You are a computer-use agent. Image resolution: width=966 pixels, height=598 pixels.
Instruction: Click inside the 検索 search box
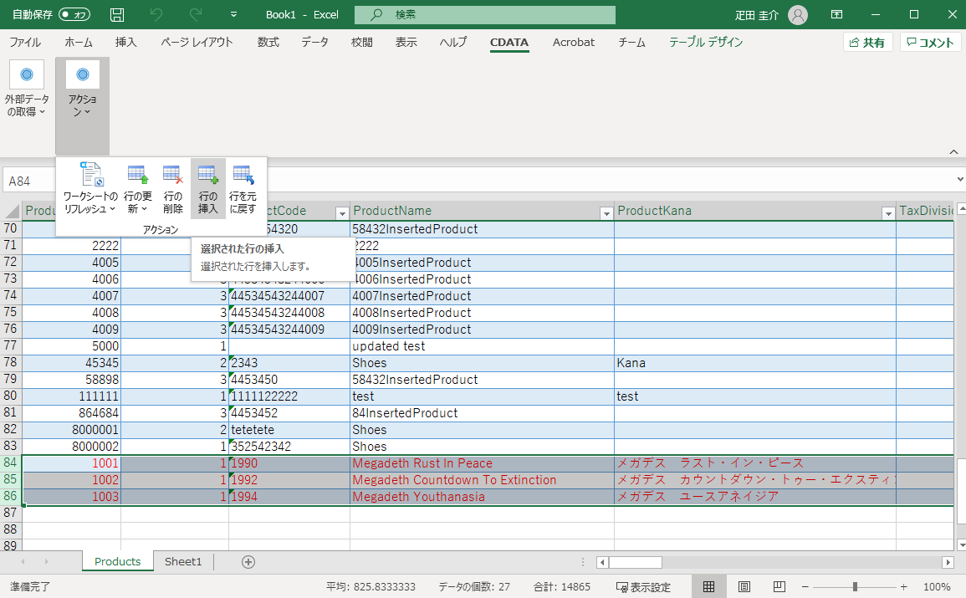pos(485,14)
